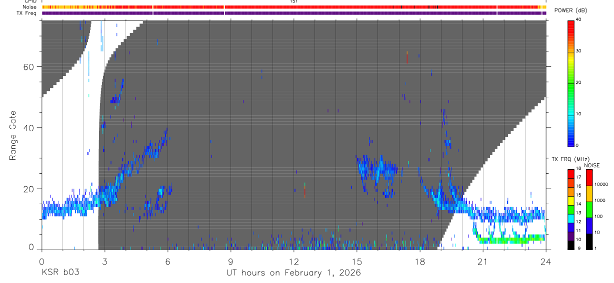The width and height of the screenshot is (614, 283).
Task: Click the KSR b03 radar label
Action: 60,273
